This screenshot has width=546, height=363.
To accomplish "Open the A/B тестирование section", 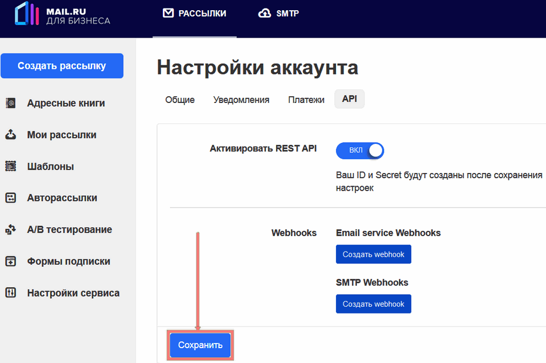I will tap(69, 229).
